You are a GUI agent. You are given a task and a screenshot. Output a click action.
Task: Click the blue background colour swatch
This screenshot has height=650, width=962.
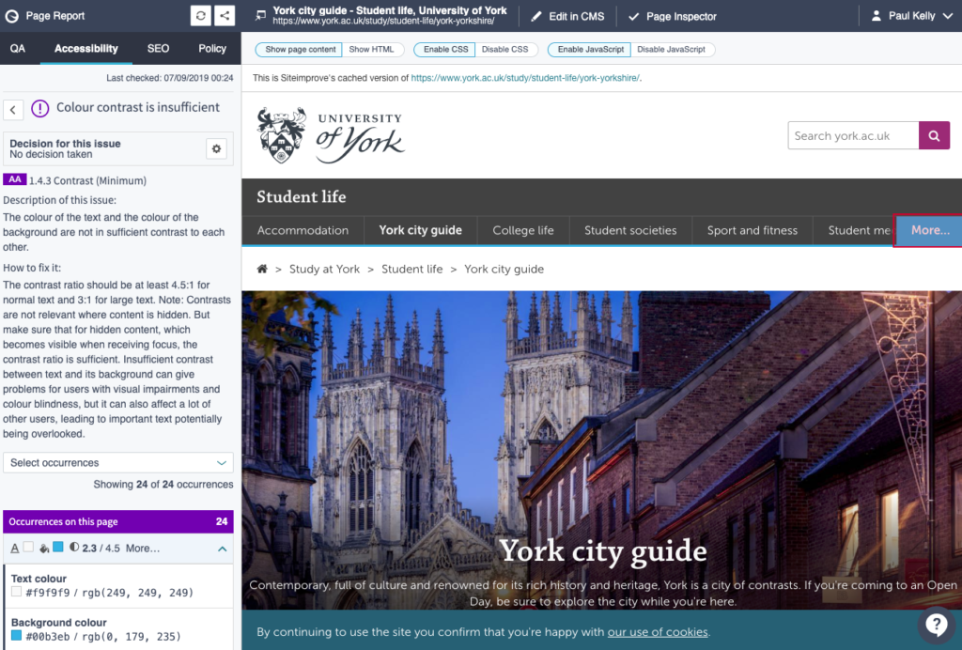(17, 636)
